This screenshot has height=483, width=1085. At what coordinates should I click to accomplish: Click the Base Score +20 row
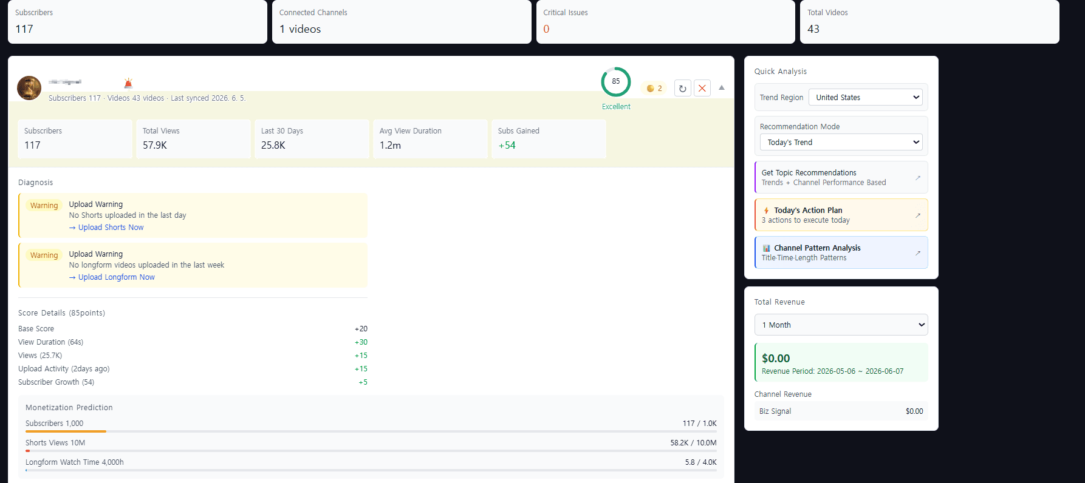[x=193, y=329]
